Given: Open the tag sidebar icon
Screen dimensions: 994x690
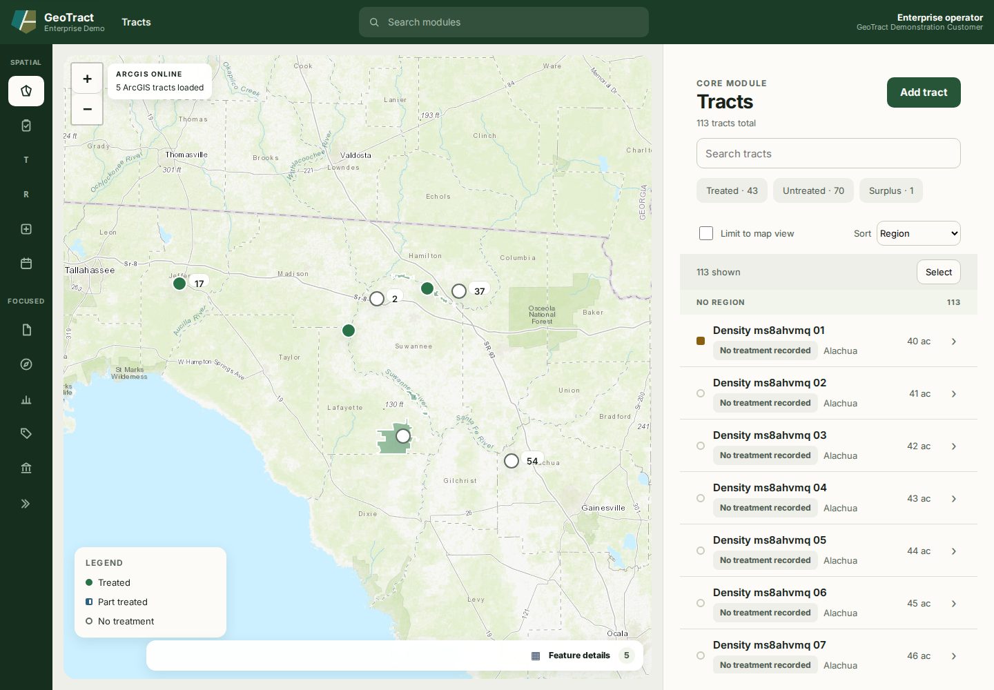Looking at the screenshot, I should click(x=26, y=433).
